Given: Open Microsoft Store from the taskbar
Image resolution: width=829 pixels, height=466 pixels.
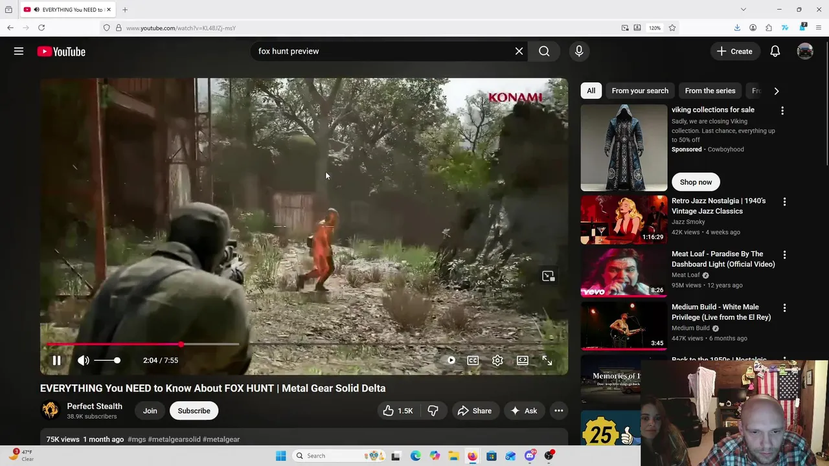Looking at the screenshot, I should (492, 456).
